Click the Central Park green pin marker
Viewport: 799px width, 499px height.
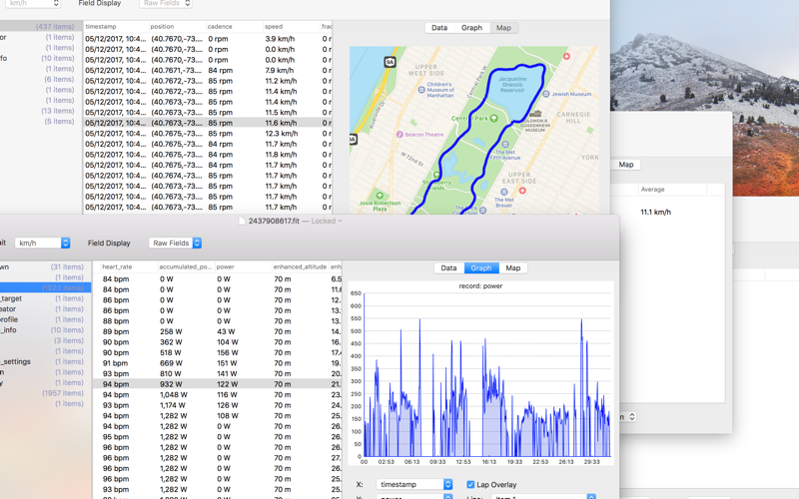(493, 118)
